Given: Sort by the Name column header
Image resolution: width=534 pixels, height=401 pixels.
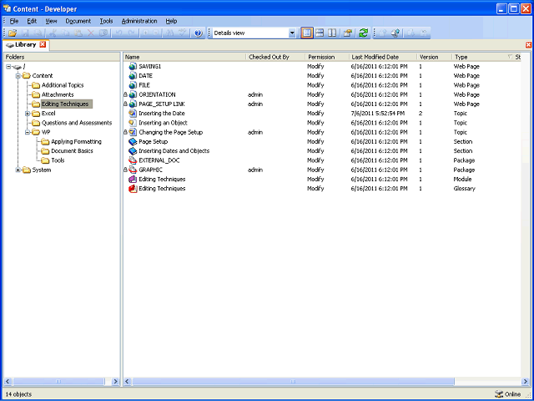Looking at the screenshot, I should pyautogui.click(x=184, y=57).
